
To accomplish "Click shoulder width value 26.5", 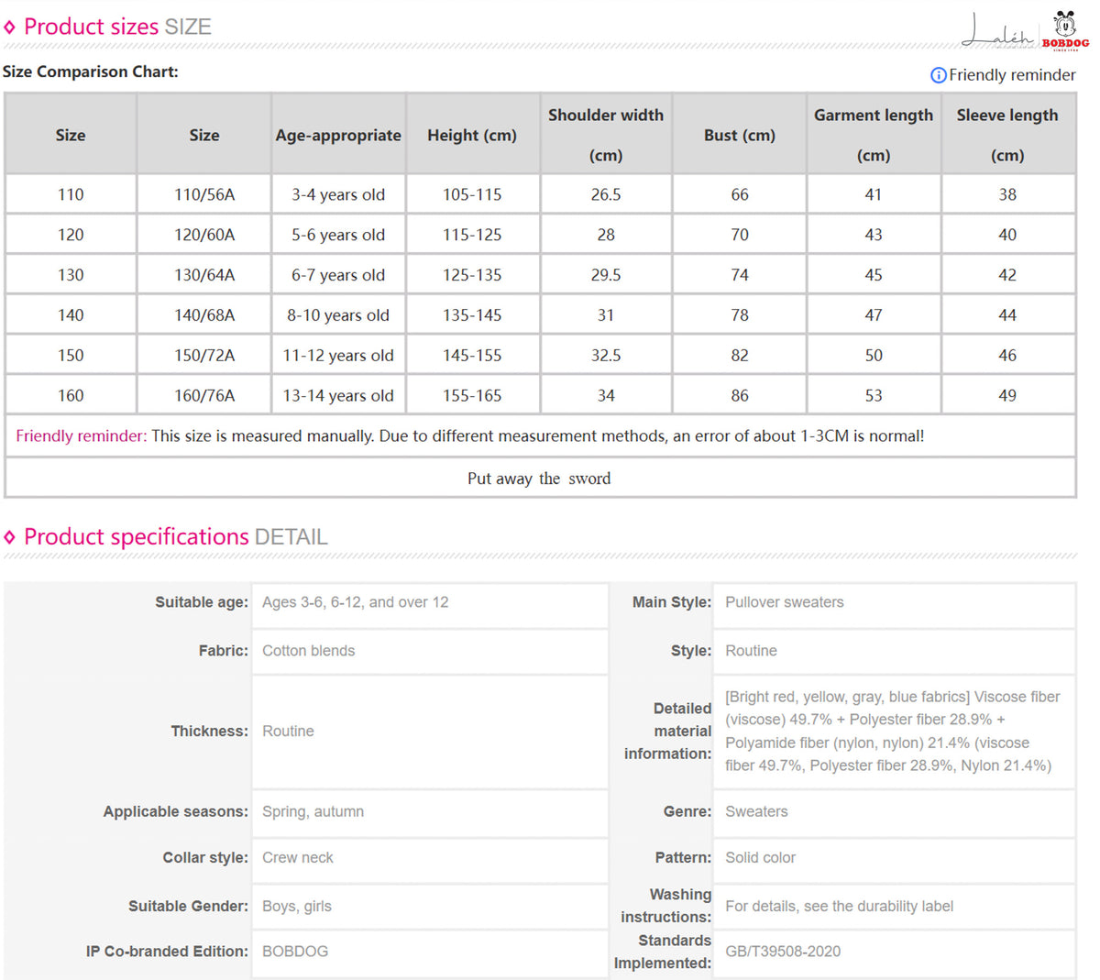I will point(606,194).
